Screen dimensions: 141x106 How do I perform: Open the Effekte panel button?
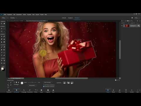pos(113,91)
